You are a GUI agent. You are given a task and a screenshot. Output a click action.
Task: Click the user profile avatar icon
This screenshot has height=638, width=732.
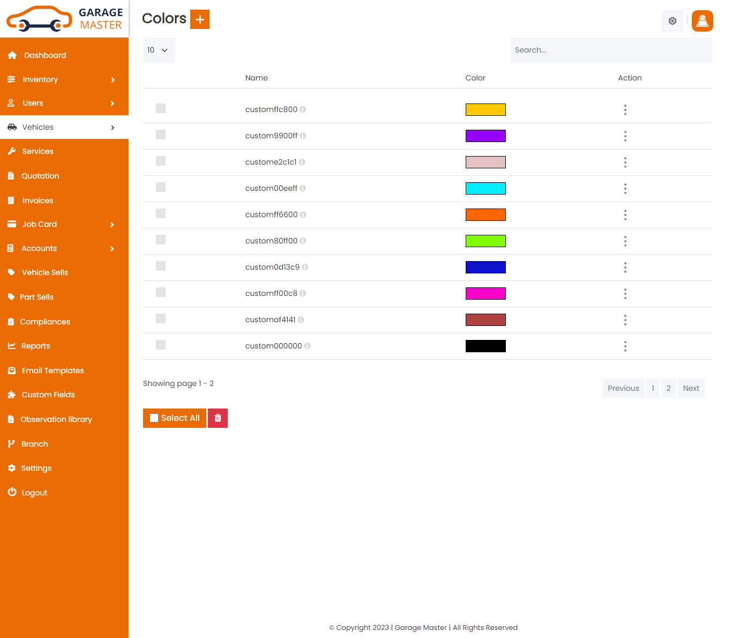pyautogui.click(x=702, y=21)
